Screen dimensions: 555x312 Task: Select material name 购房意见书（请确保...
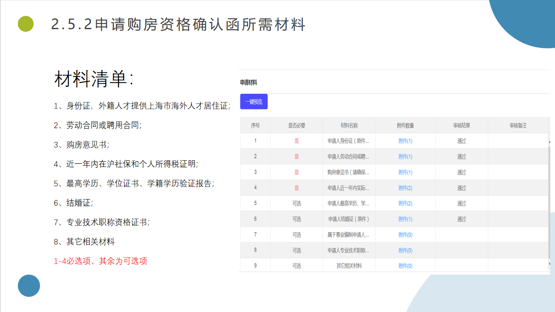(349, 172)
